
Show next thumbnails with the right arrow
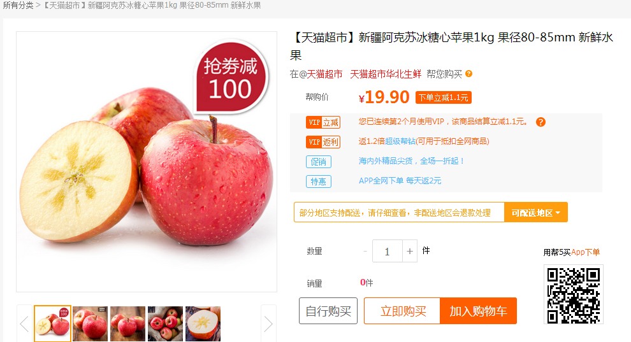pos(268,324)
